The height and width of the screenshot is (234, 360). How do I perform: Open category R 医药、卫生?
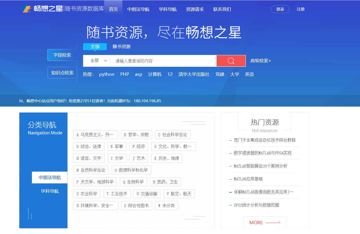click(x=165, y=182)
